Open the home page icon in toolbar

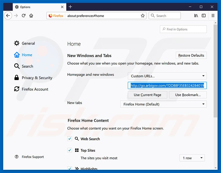[31, 15]
